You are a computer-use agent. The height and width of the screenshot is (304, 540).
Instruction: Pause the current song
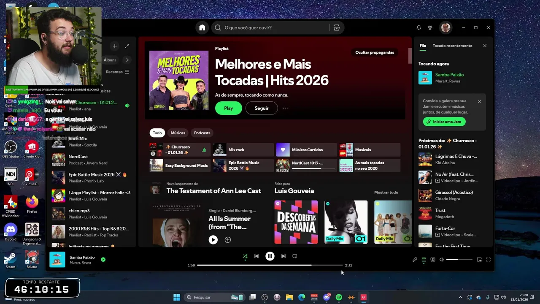[x=270, y=256]
